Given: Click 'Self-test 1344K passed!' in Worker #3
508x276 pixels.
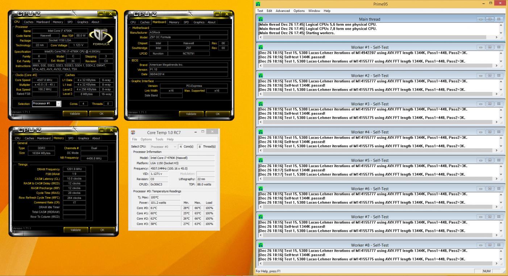Looking at the screenshot, I should click(305, 113).
